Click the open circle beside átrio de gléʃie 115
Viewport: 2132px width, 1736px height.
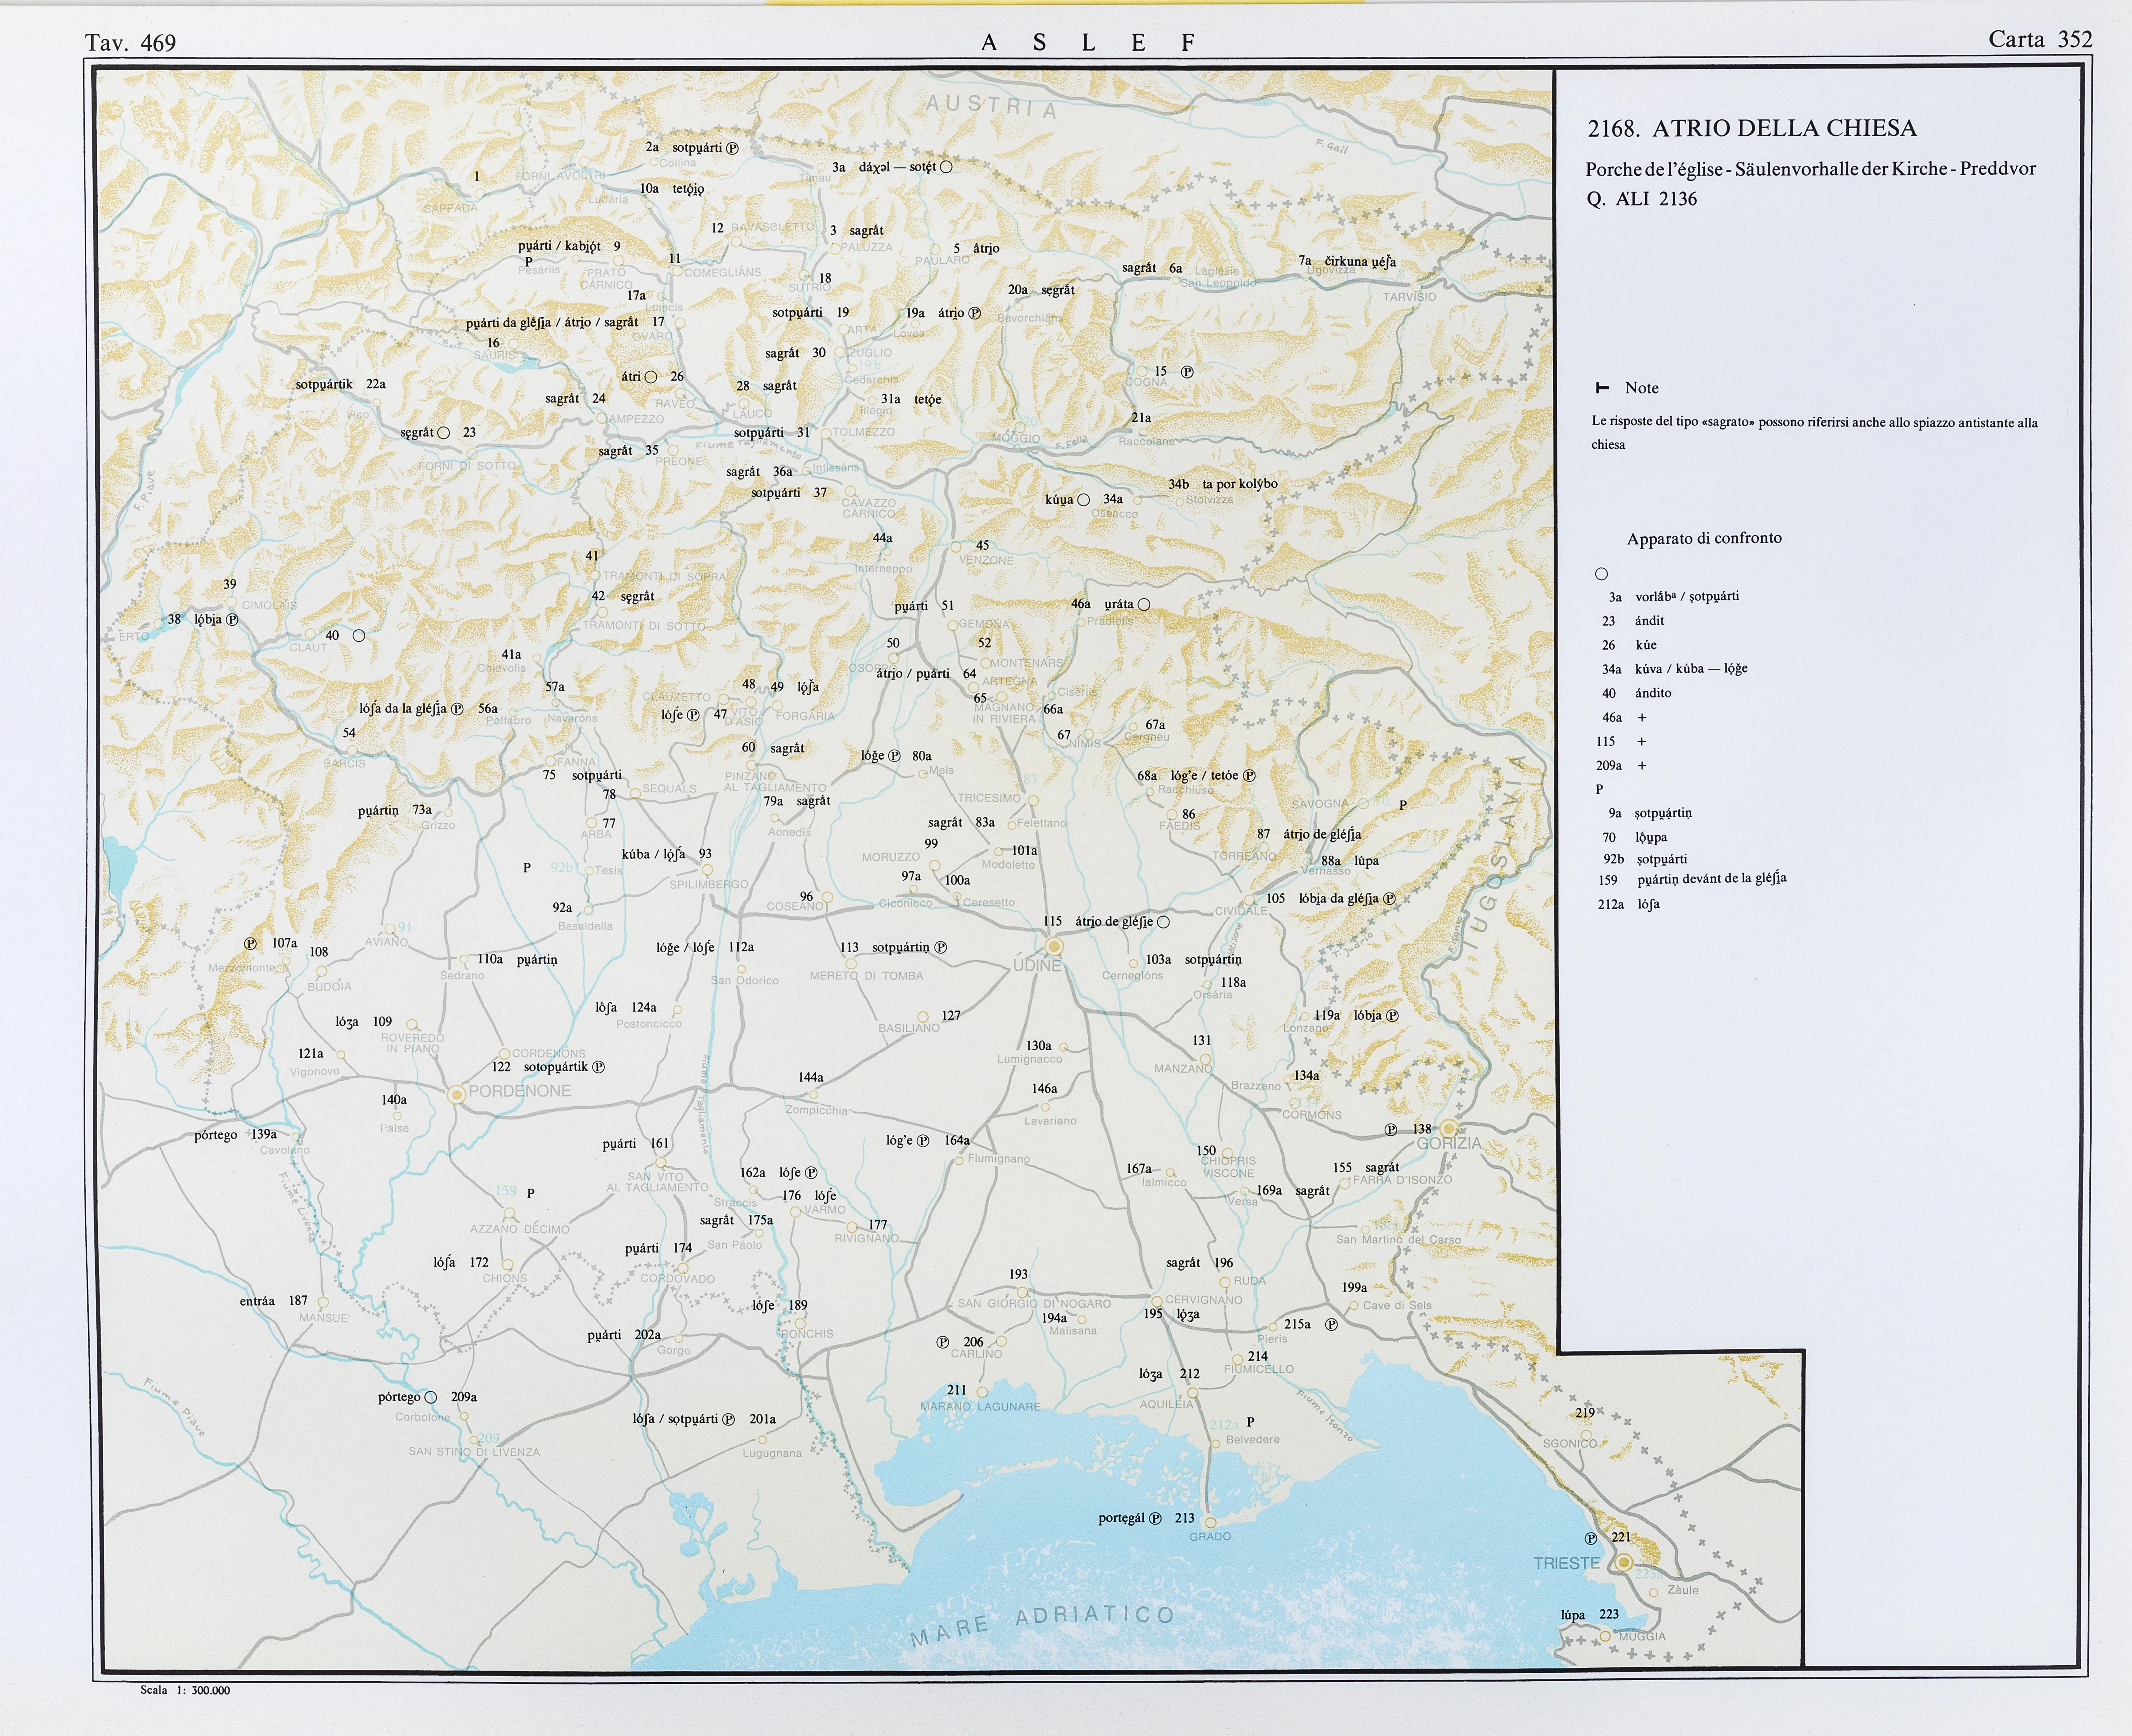pyautogui.click(x=1163, y=922)
